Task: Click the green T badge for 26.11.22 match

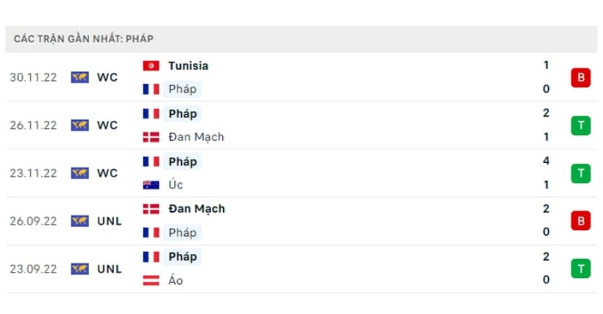Action: 581,126
